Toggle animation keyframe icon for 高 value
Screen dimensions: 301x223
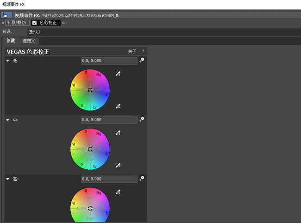[x=142, y=178]
